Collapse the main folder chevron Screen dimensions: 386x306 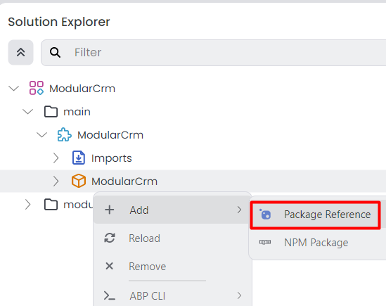(28, 112)
